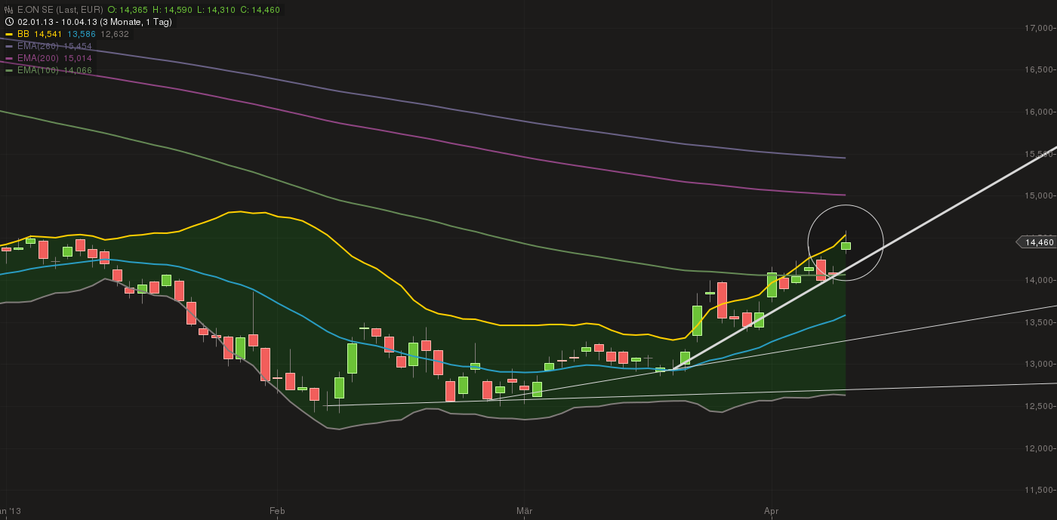Click the chart-type icon beside E.ON SE
This screenshot has height=520, width=1057.
[9, 10]
